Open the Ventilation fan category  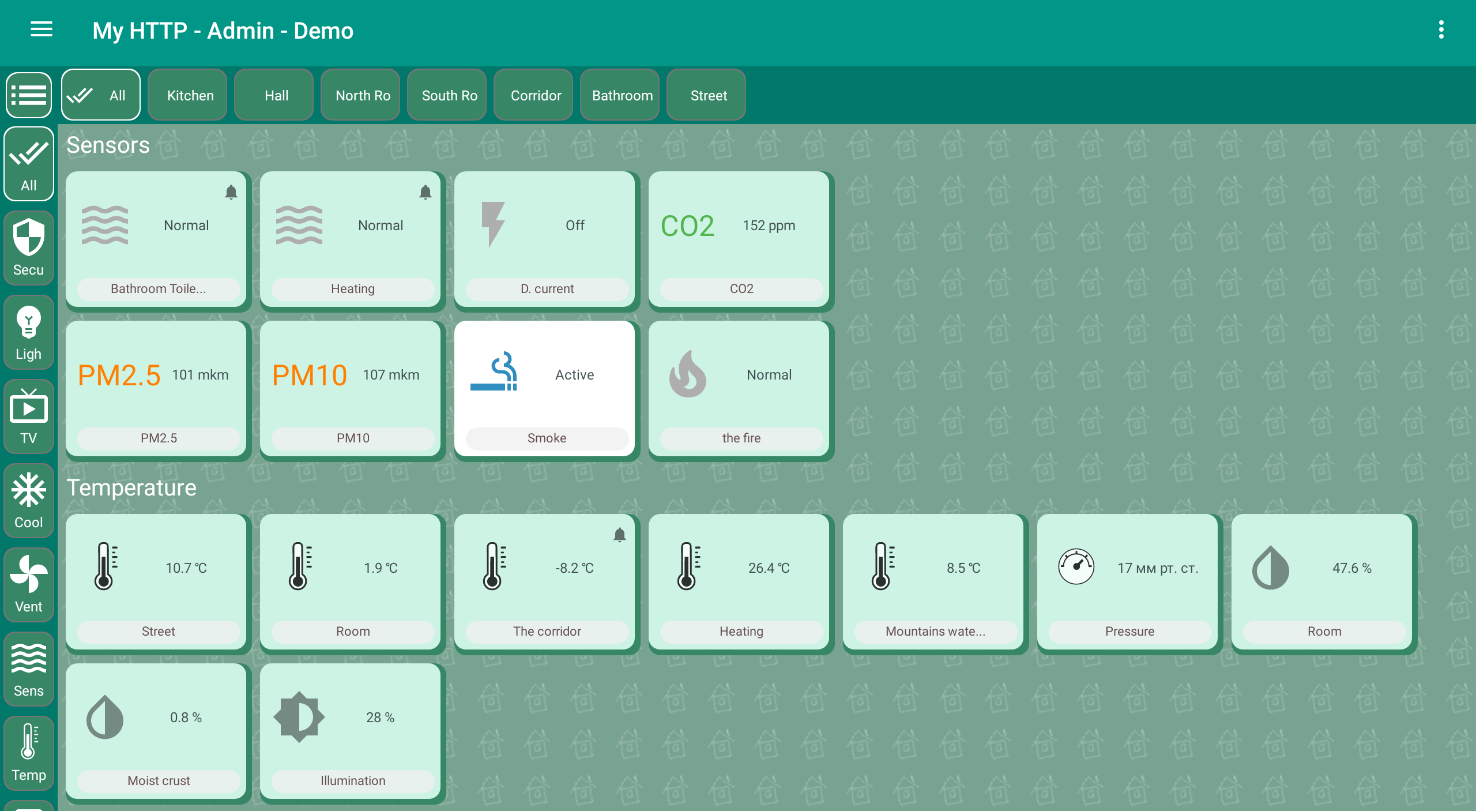pos(29,585)
